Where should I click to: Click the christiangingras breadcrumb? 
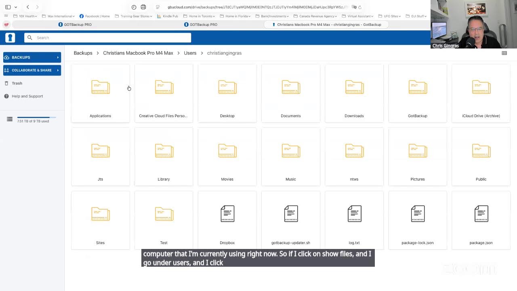pos(224,53)
